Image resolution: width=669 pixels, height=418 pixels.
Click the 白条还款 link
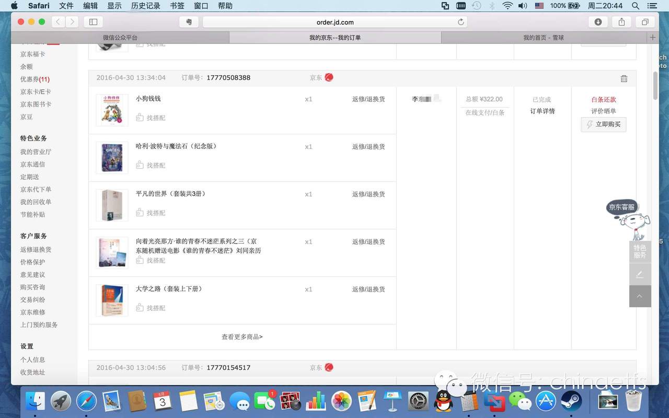pyautogui.click(x=604, y=99)
